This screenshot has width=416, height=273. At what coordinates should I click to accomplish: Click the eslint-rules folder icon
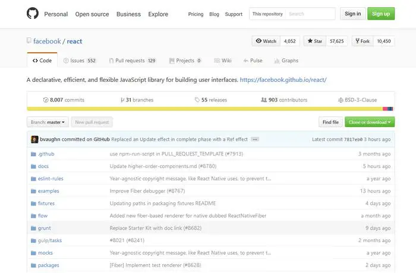33,179
